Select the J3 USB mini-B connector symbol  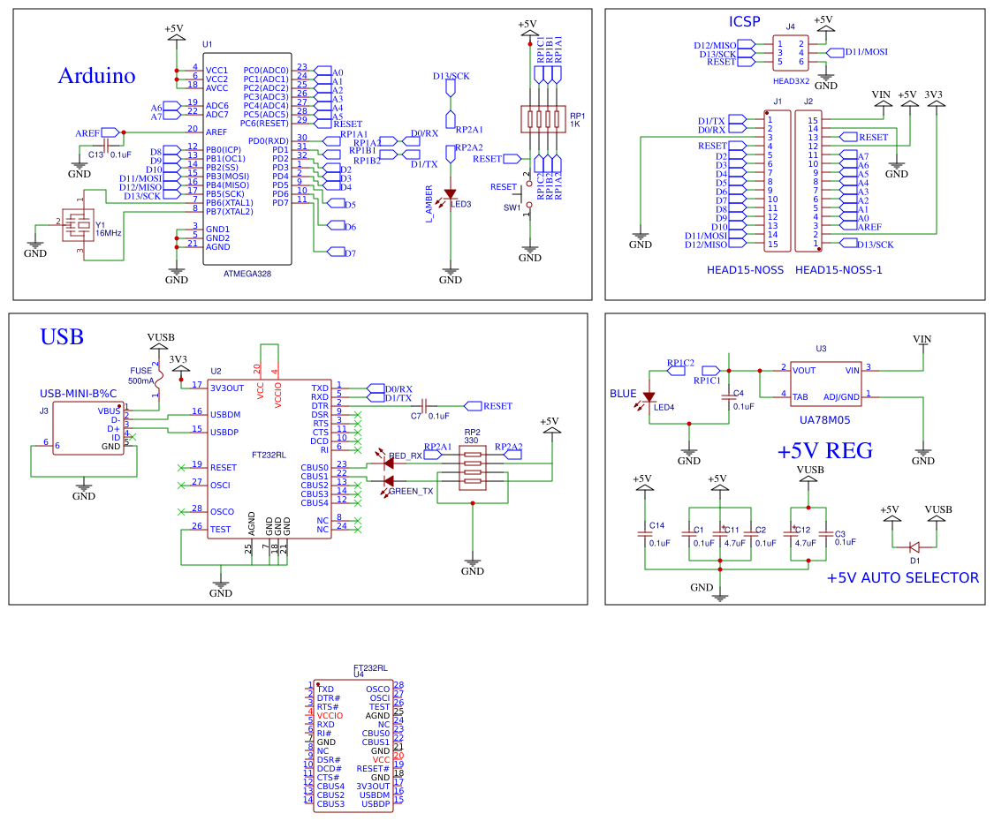(x=88, y=428)
